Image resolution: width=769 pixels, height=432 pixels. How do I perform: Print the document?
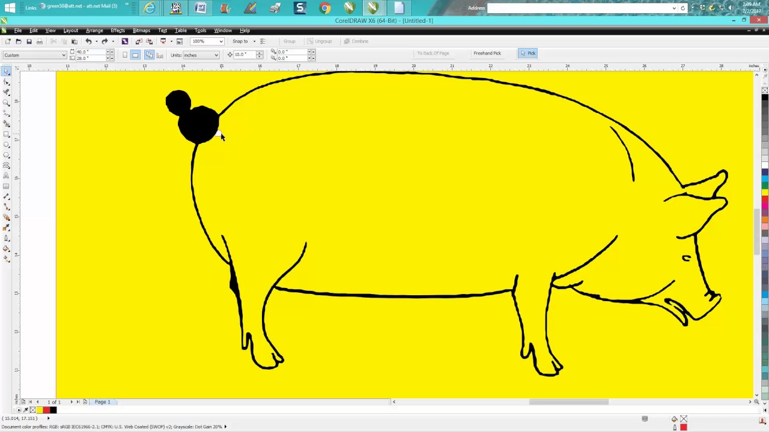[x=40, y=41]
